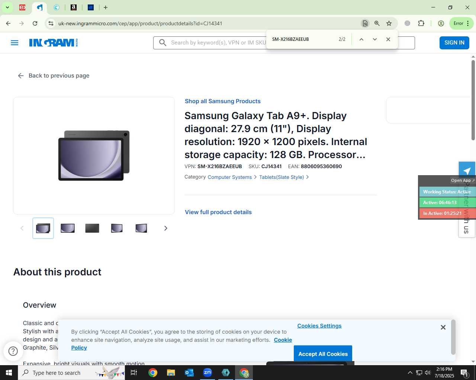Go to next find result
Image resolution: width=476 pixels, height=380 pixels.
coord(374,39)
